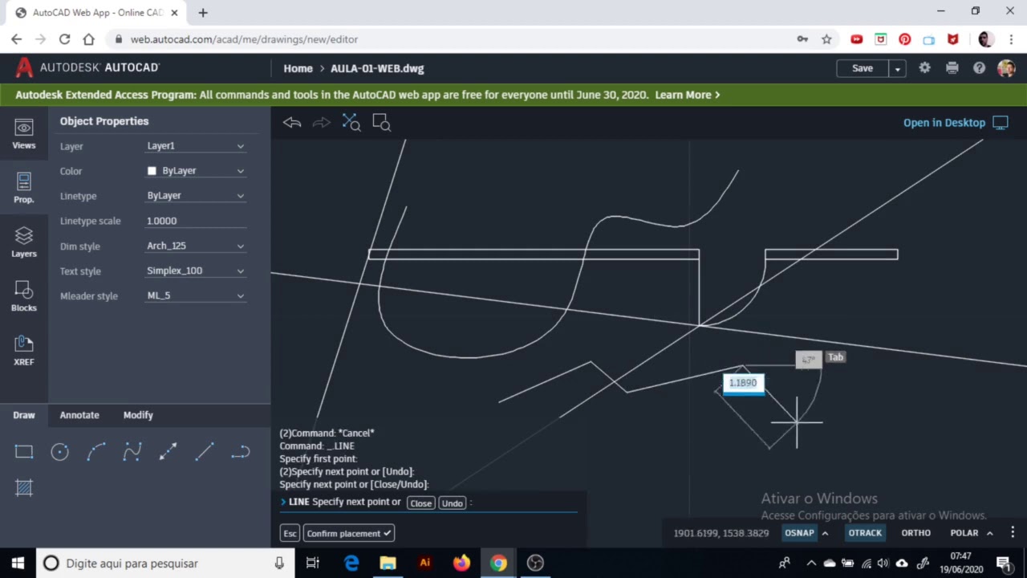Click the Esc button
The image size is (1027, 578).
290,533
